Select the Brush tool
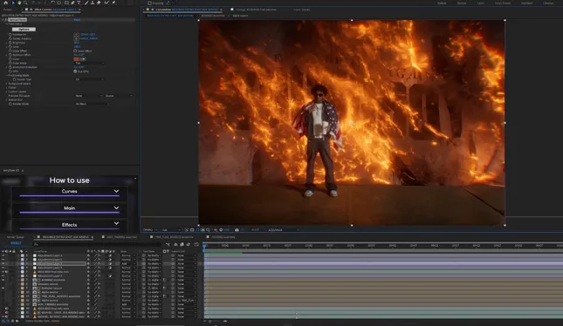 point(86,3)
